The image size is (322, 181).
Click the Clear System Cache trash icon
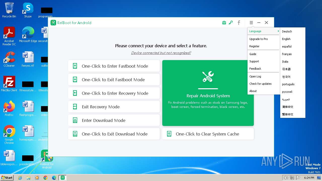click(x=169, y=134)
